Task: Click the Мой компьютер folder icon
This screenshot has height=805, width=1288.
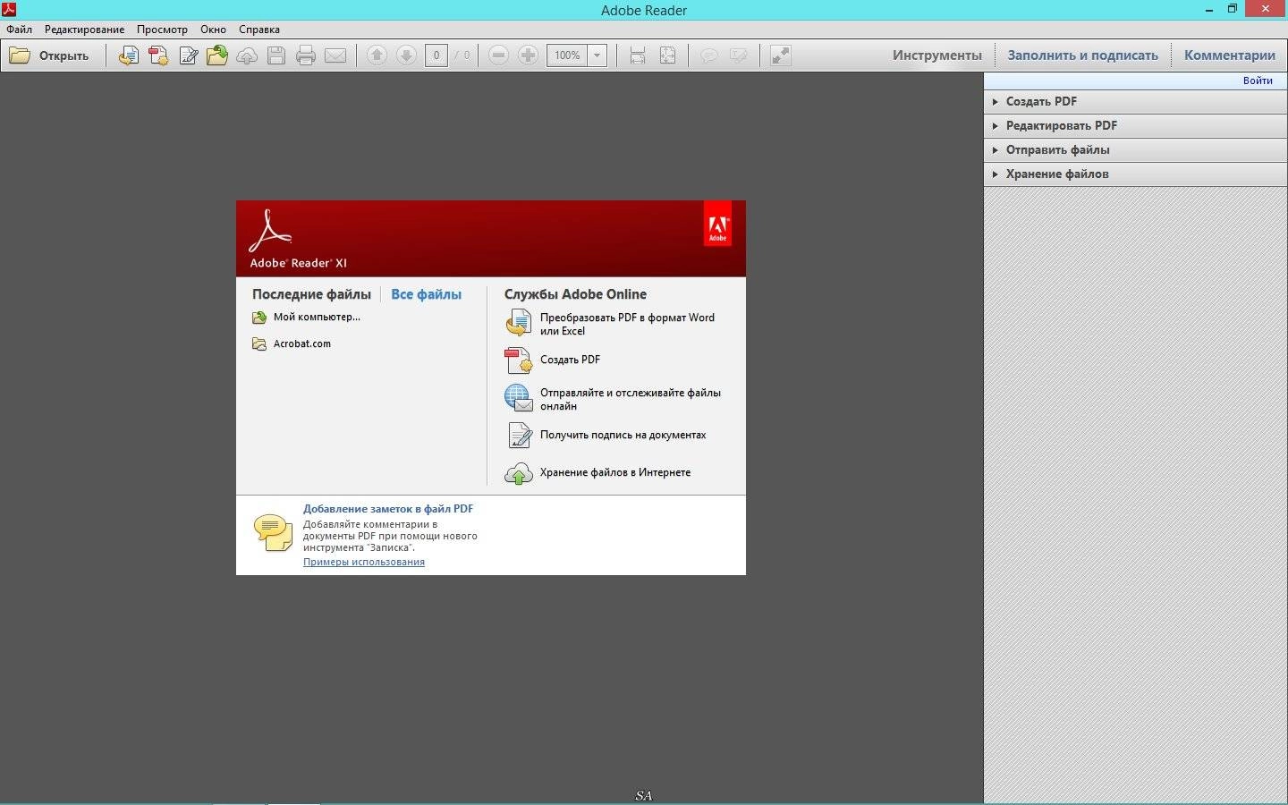Action: (x=259, y=318)
